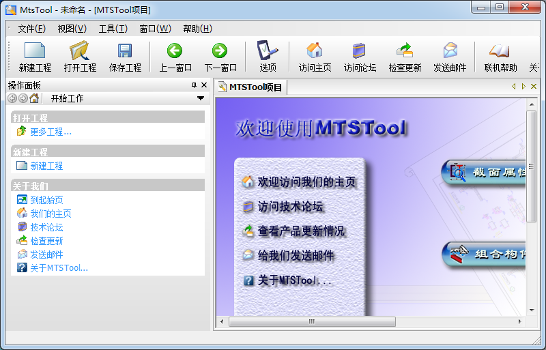The image size is (546, 350).
Task: Select the MTSTool项目 document tab
Action: coord(250,87)
